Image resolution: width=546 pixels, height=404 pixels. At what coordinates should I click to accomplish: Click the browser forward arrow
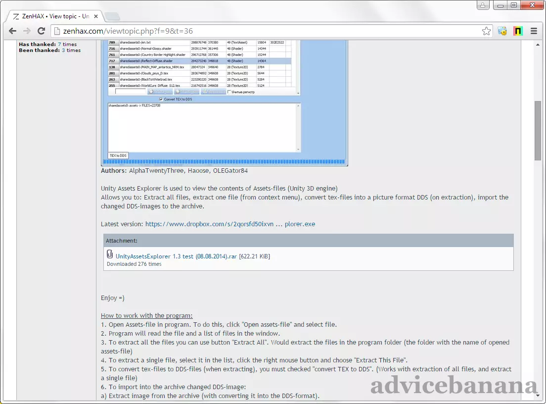tap(27, 31)
